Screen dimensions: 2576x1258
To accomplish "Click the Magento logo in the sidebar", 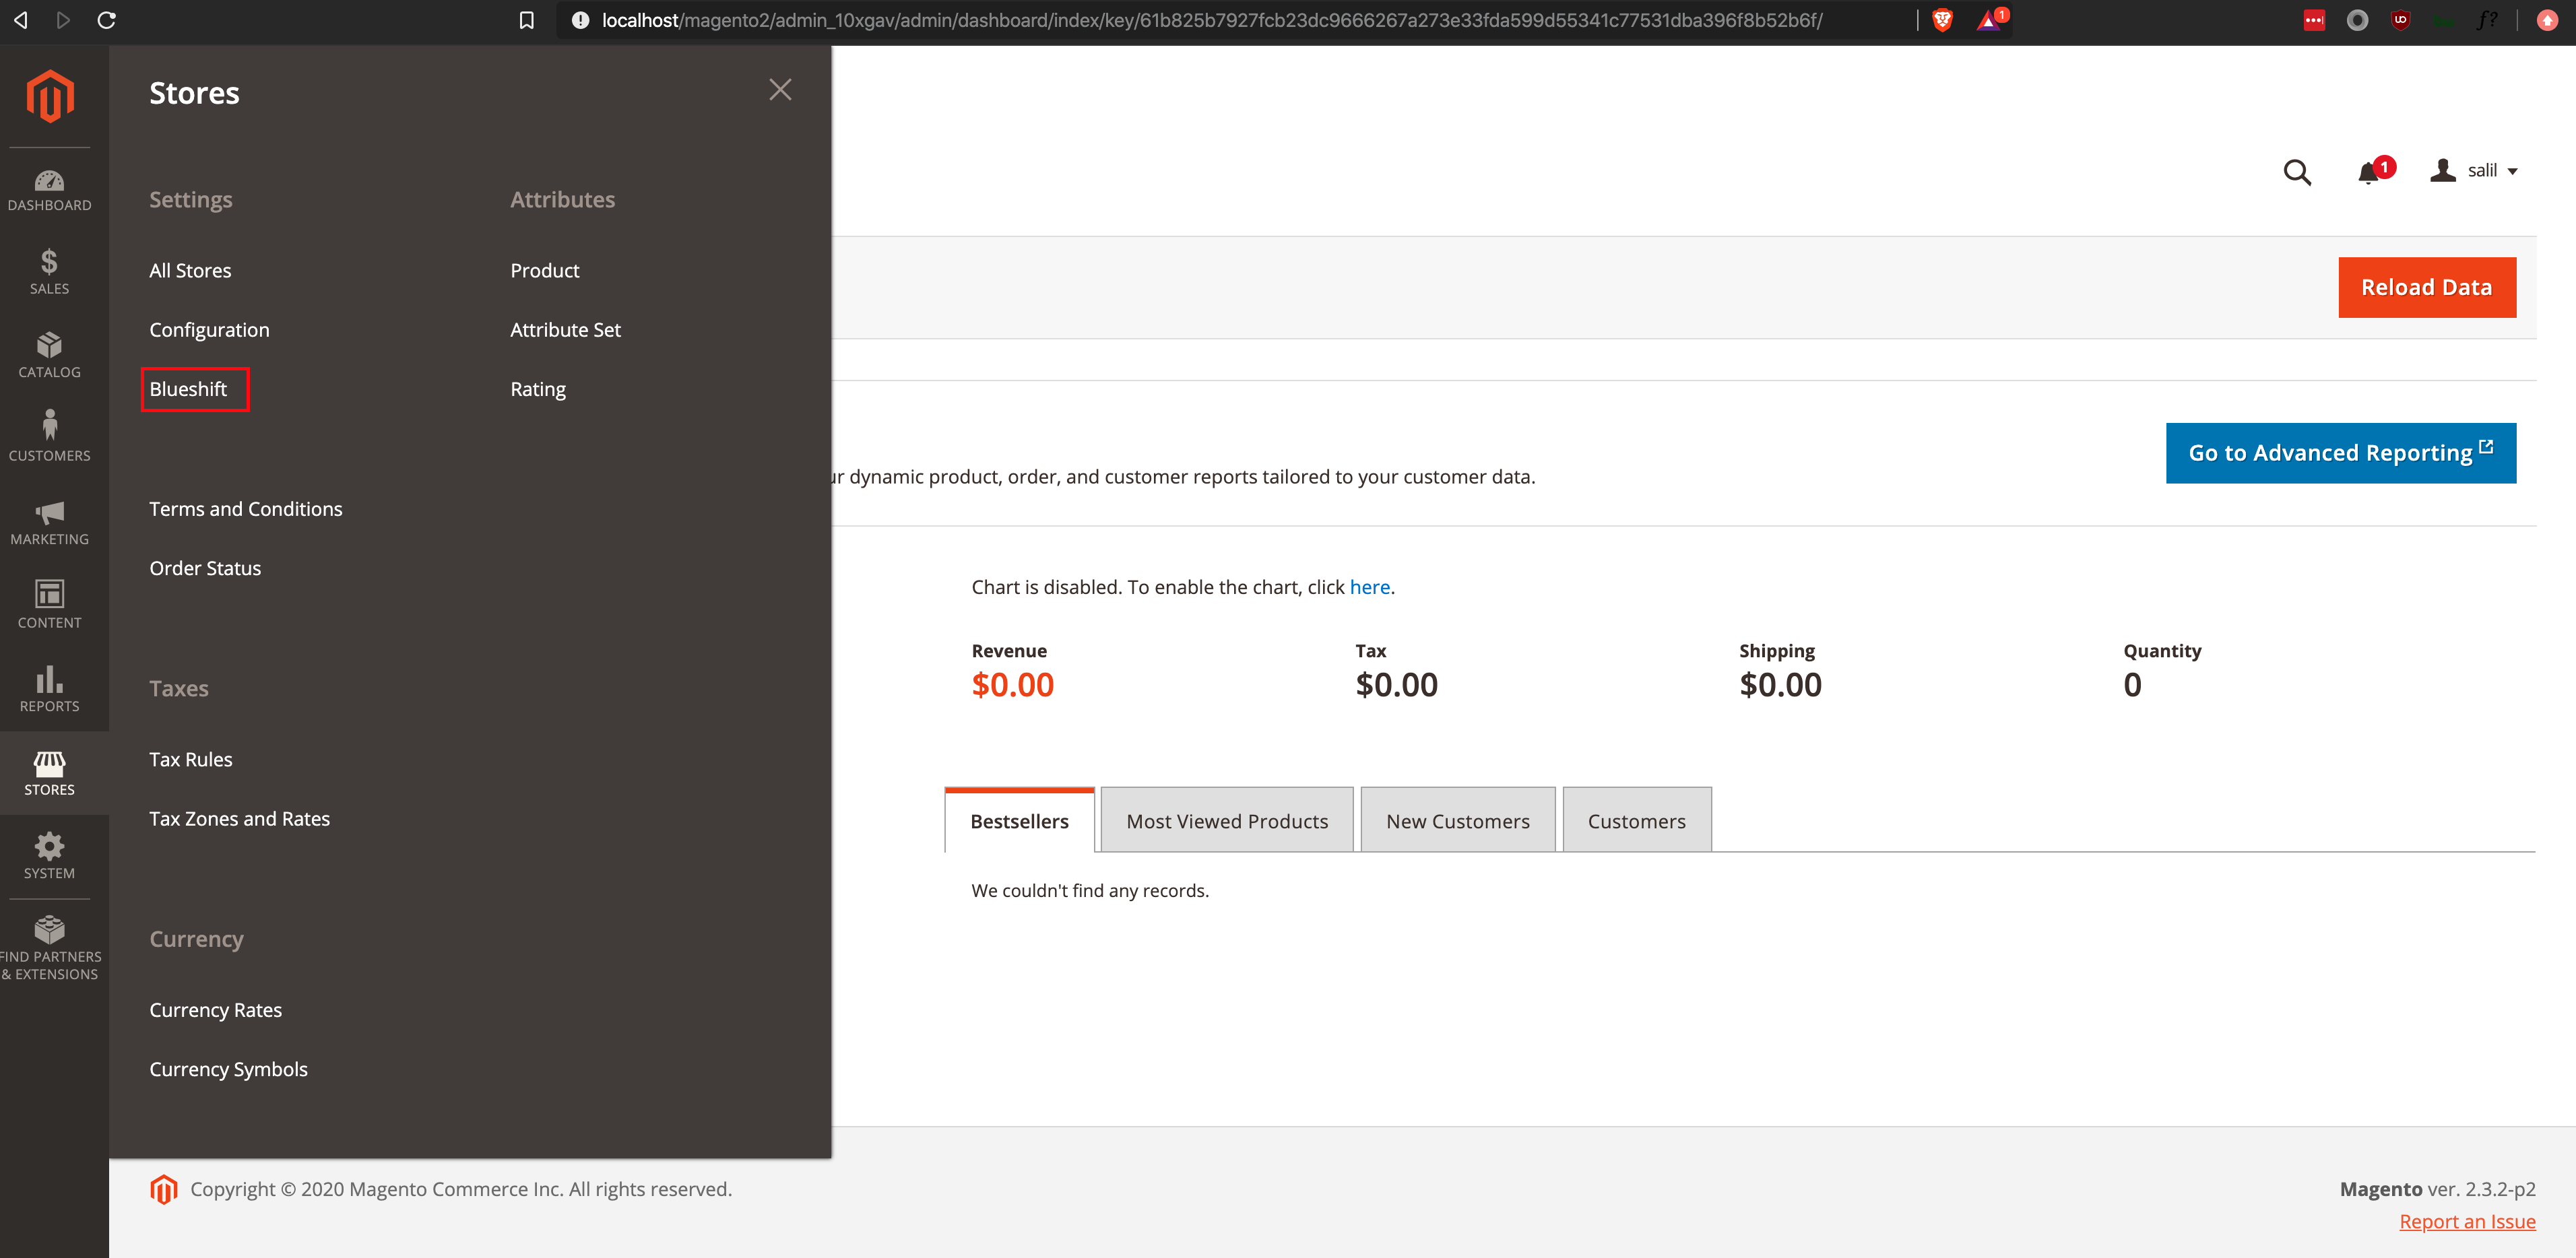I will [50, 96].
